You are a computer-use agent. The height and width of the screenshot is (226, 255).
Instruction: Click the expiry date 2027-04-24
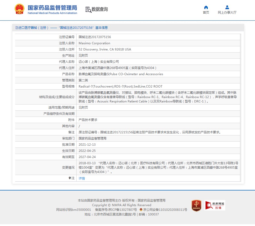coord(87,157)
